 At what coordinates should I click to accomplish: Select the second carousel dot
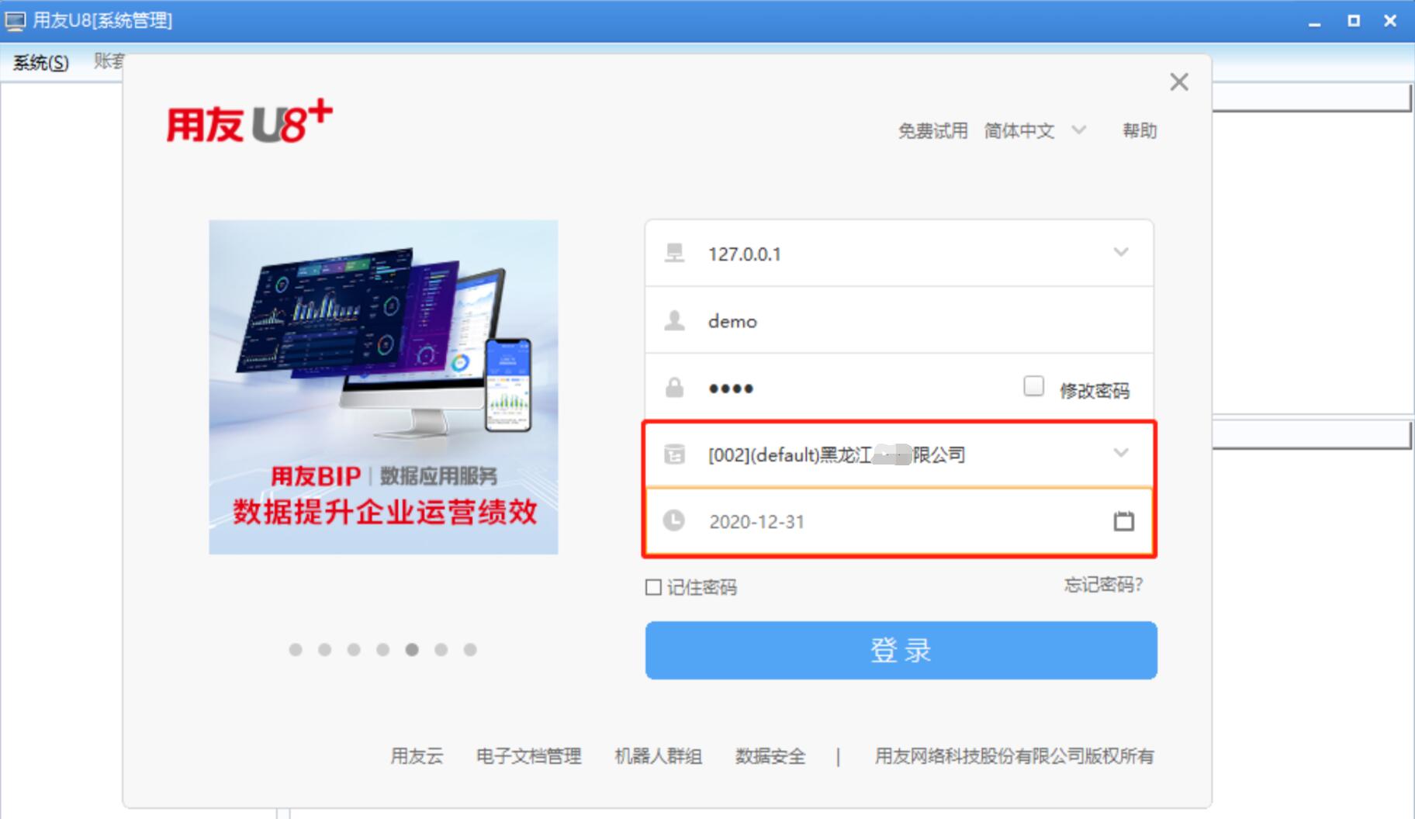pyautogui.click(x=324, y=650)
